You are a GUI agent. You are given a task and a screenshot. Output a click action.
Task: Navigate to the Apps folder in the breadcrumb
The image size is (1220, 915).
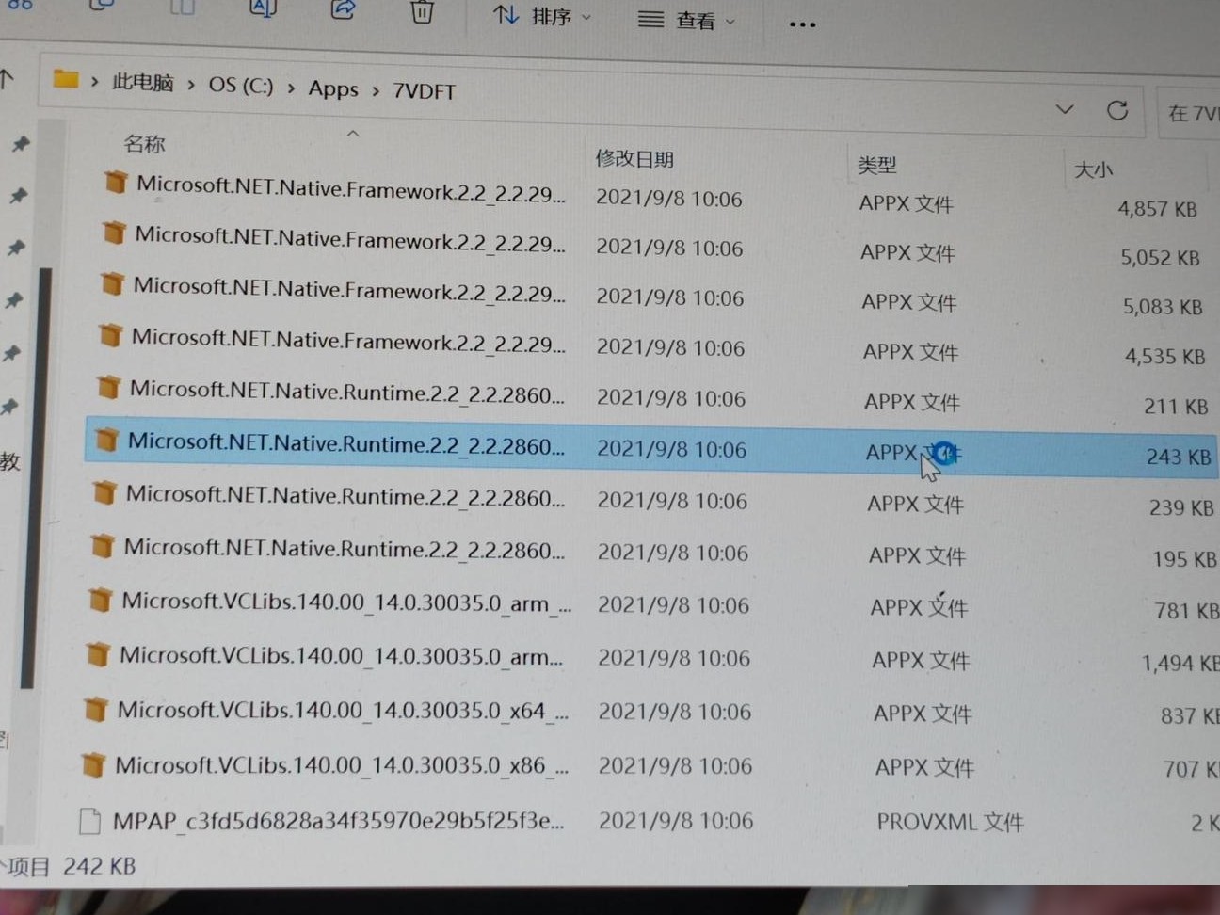(333, 88)
